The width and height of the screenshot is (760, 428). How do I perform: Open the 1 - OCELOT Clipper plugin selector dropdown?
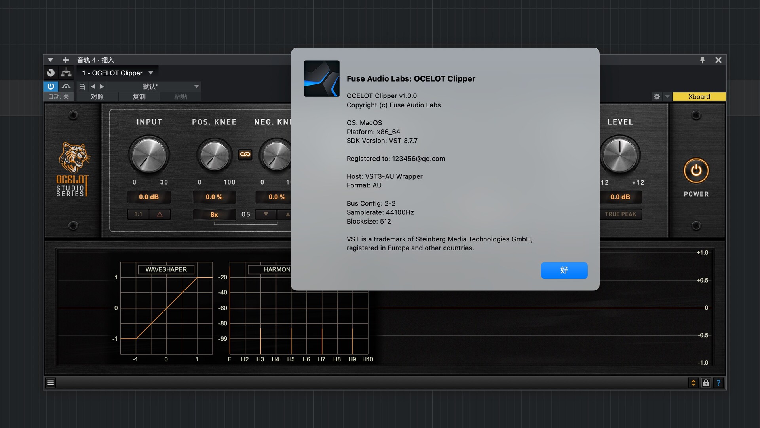117,73
